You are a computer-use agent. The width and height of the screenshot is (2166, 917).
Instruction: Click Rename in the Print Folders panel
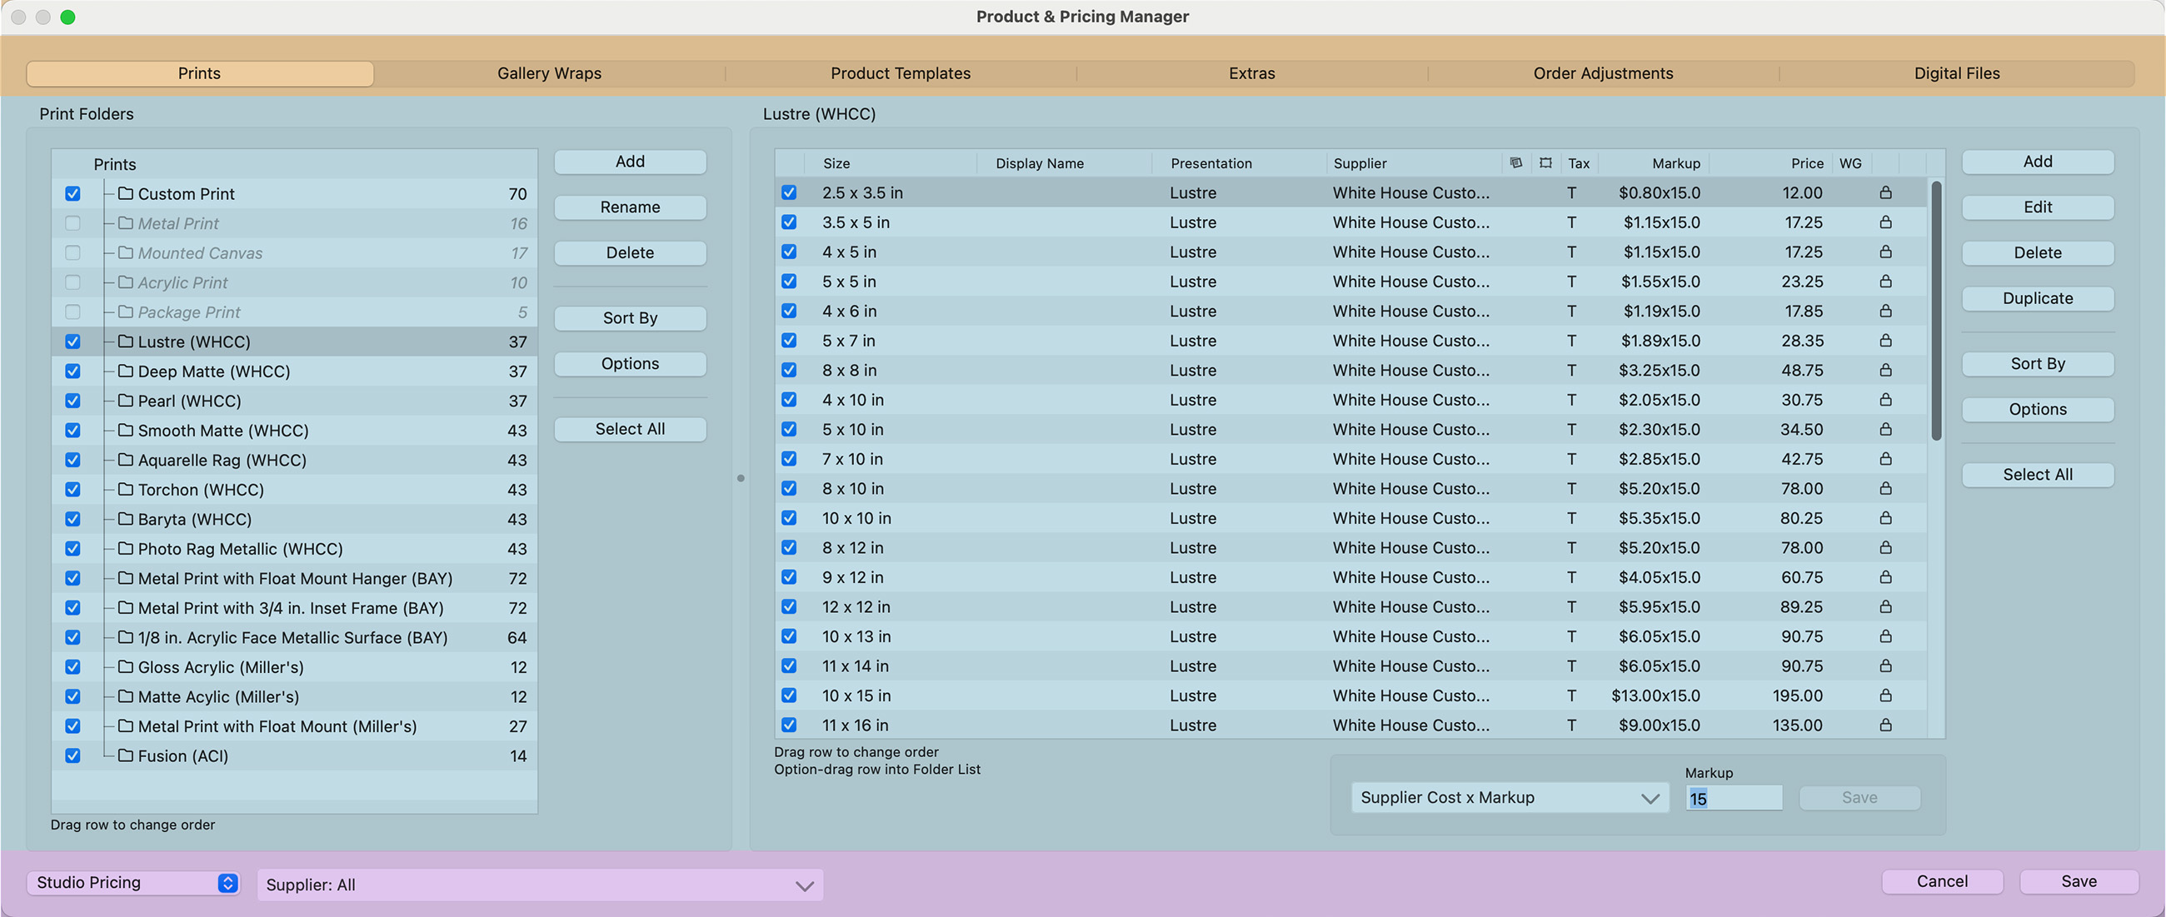630,207
